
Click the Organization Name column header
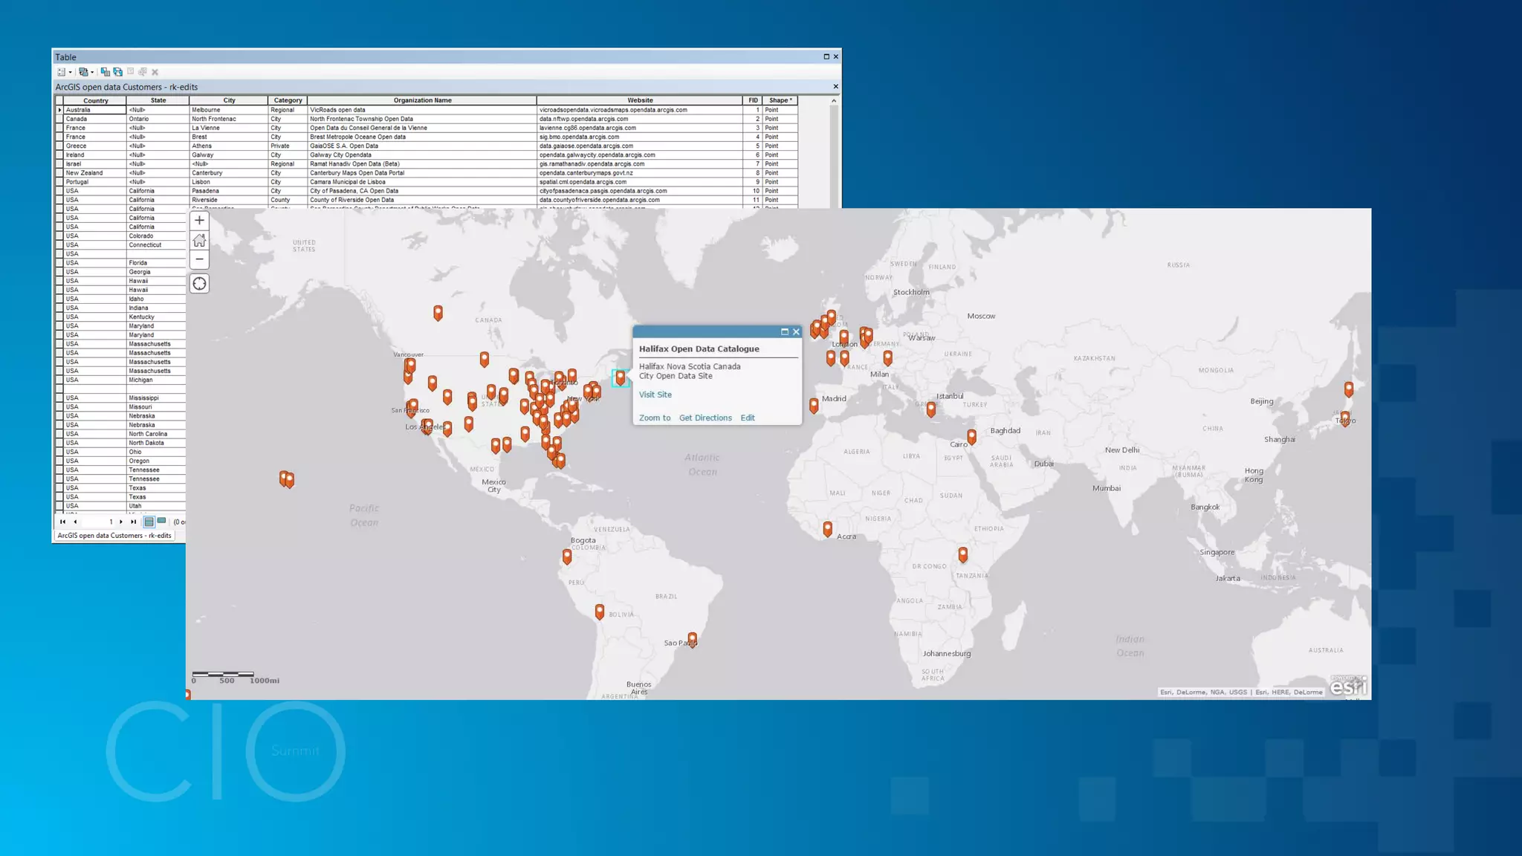pyautogui.click(x=422, y=100)
